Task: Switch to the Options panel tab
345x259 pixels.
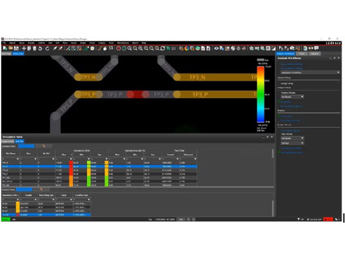Action: pos(315,54)
